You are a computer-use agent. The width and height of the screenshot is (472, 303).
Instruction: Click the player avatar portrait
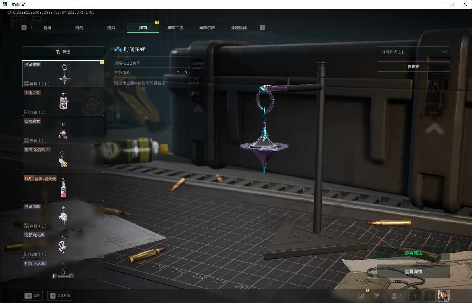tap(444, 296)
